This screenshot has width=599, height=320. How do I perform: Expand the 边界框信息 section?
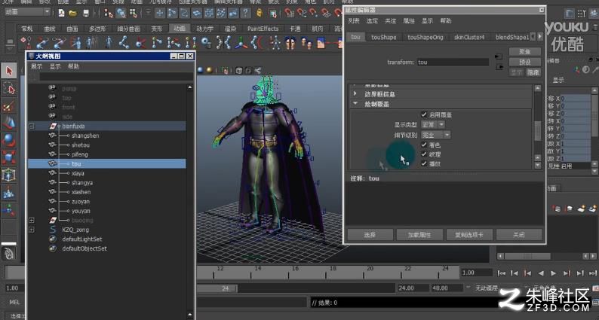pos(355,94)
